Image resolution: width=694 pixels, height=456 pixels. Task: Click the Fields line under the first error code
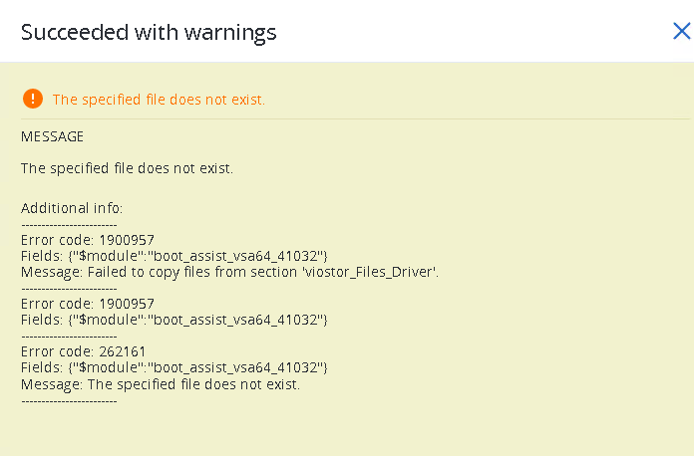coord(173,256)
